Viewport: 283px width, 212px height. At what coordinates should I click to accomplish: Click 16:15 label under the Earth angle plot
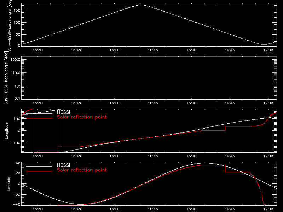pyautogui.click(x=153, y=50)
